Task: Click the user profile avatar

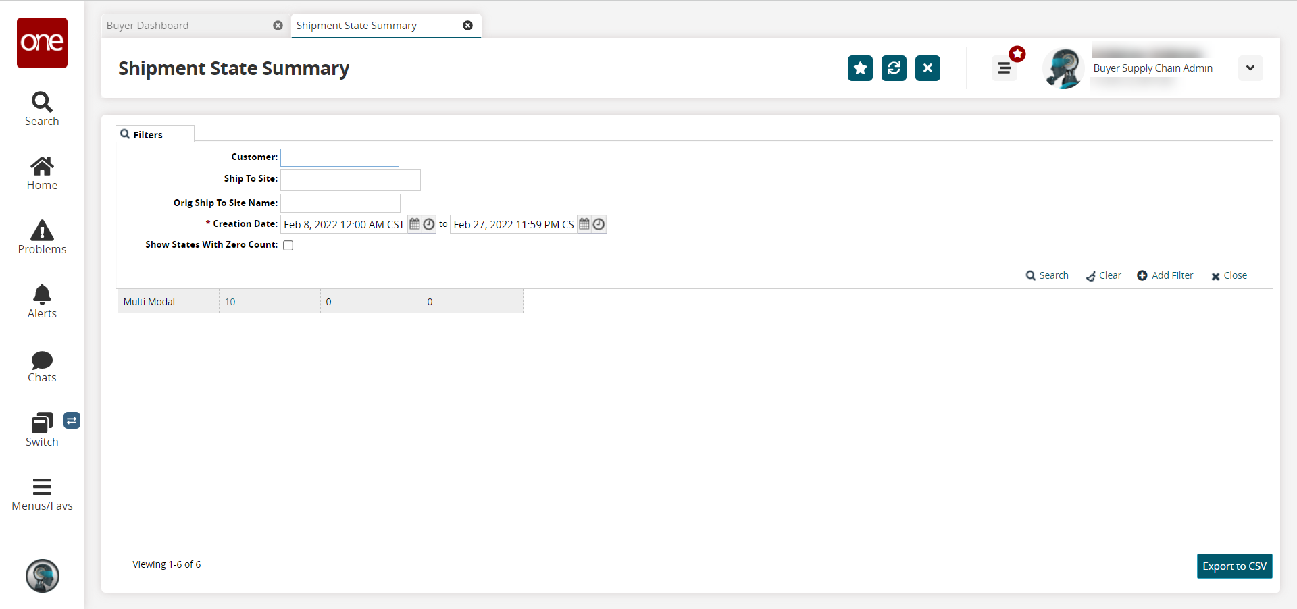Action: 1063,68
